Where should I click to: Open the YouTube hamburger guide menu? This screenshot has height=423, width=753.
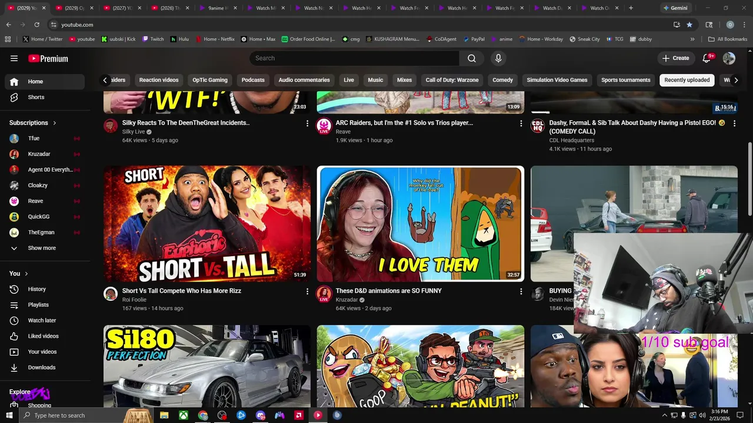(x=14, y=58)
